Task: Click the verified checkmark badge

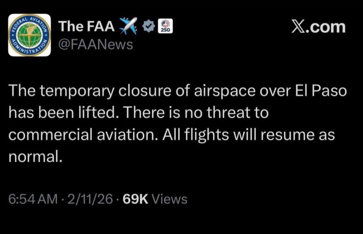Action: 149,26
